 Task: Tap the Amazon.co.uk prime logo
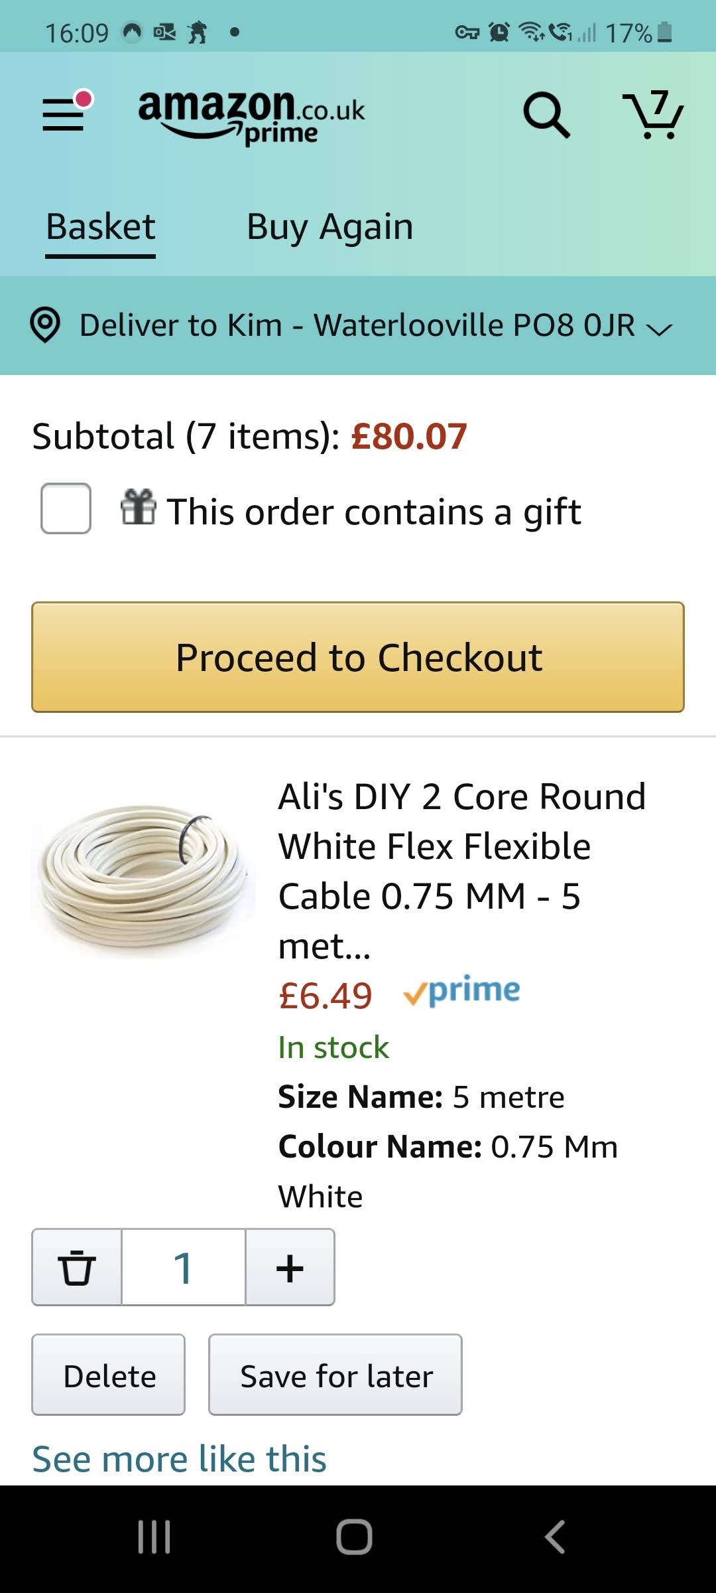[x=251, y=116]
